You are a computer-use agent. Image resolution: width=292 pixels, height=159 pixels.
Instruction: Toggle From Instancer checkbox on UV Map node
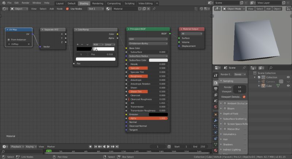8,39
